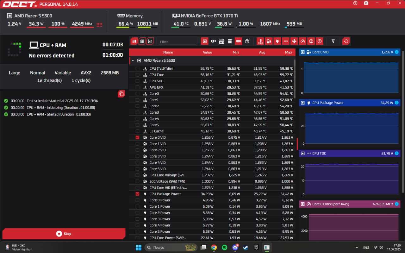Toggle the unknown hardware filter icon
This screenshot has width=405, height=253.
247,41
